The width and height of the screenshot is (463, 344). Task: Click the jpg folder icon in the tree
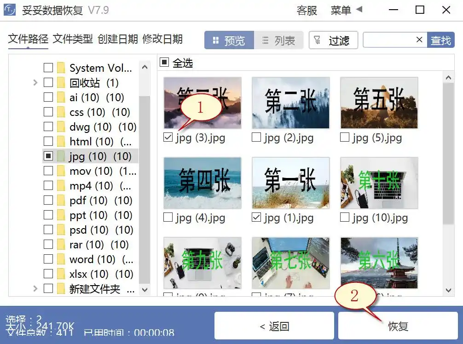point(60,156)
